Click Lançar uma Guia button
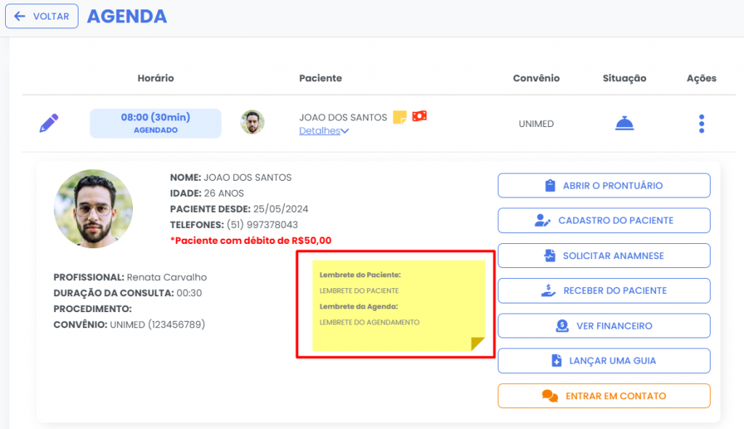 point(603,361)
